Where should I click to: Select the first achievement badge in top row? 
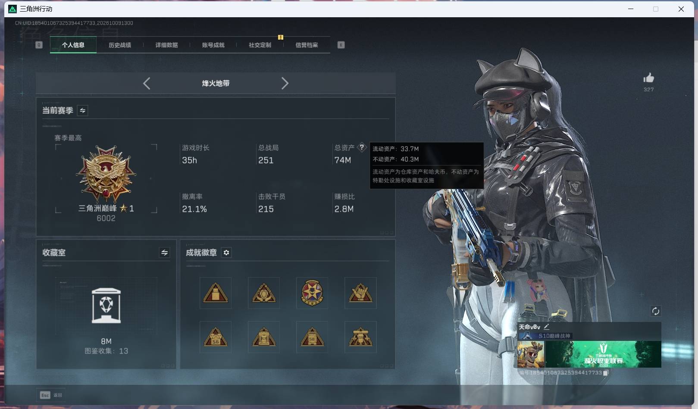pos(216,293)
